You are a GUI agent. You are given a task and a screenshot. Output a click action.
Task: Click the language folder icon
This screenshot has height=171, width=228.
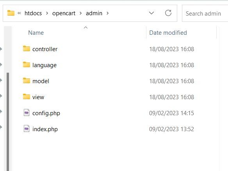27,64
